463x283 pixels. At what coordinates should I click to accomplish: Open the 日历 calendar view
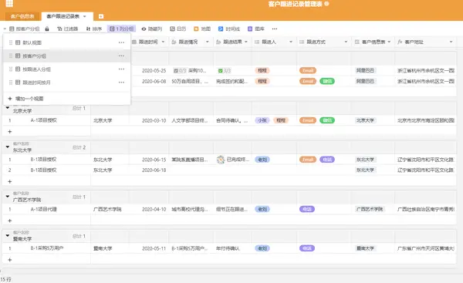177,29
